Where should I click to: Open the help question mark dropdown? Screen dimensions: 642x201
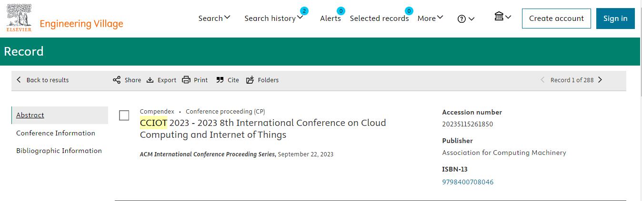pos(466,19)
